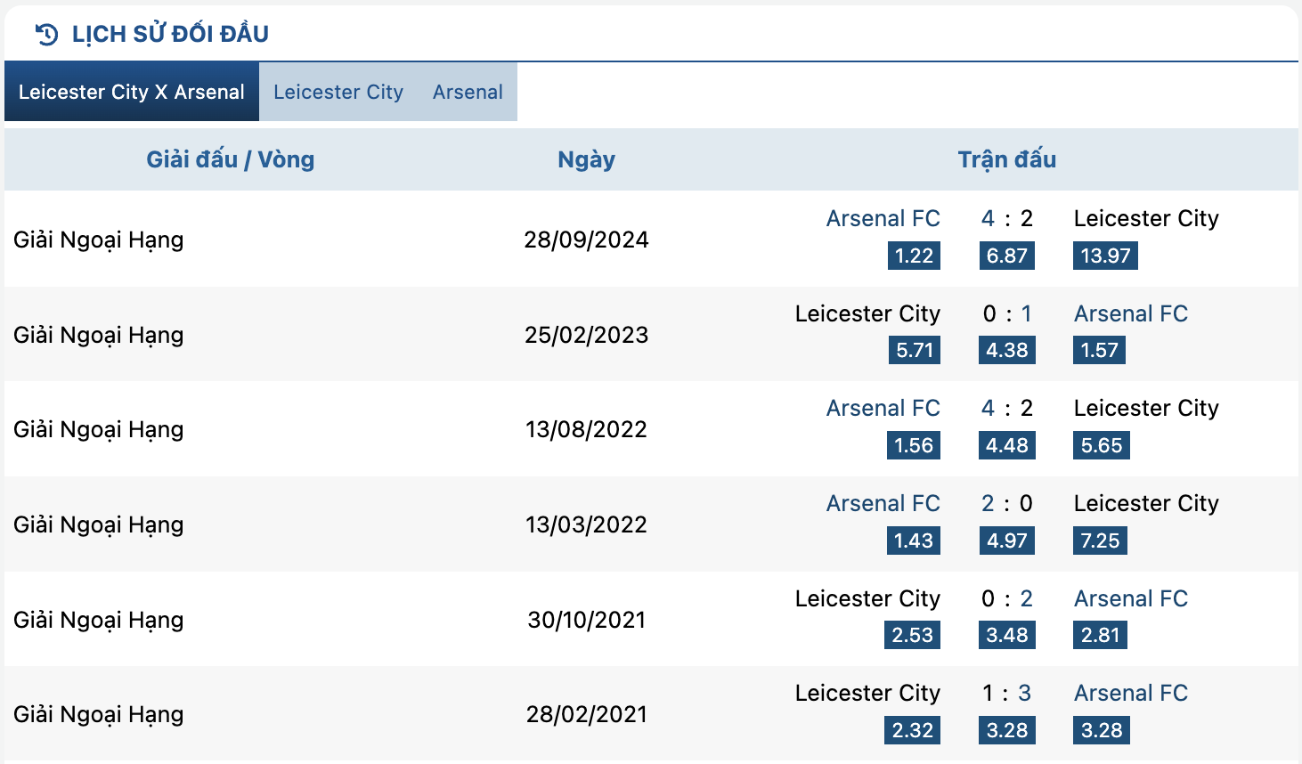Click the 2.32 odds badge
This screenshot has width=1302, height=764.
coord(913,730)
